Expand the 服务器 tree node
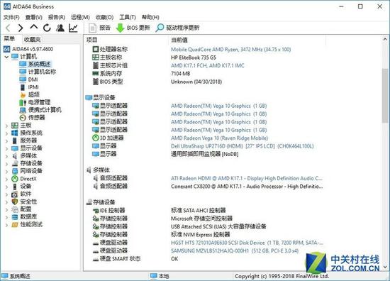The width and height of the screenshot is (390, 281). 6,141
